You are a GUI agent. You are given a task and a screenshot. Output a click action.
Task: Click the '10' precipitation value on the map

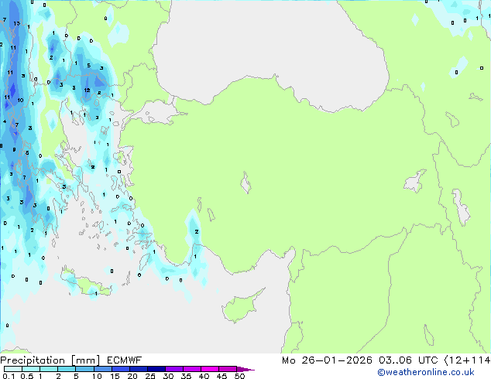click(x=20, y=100)
